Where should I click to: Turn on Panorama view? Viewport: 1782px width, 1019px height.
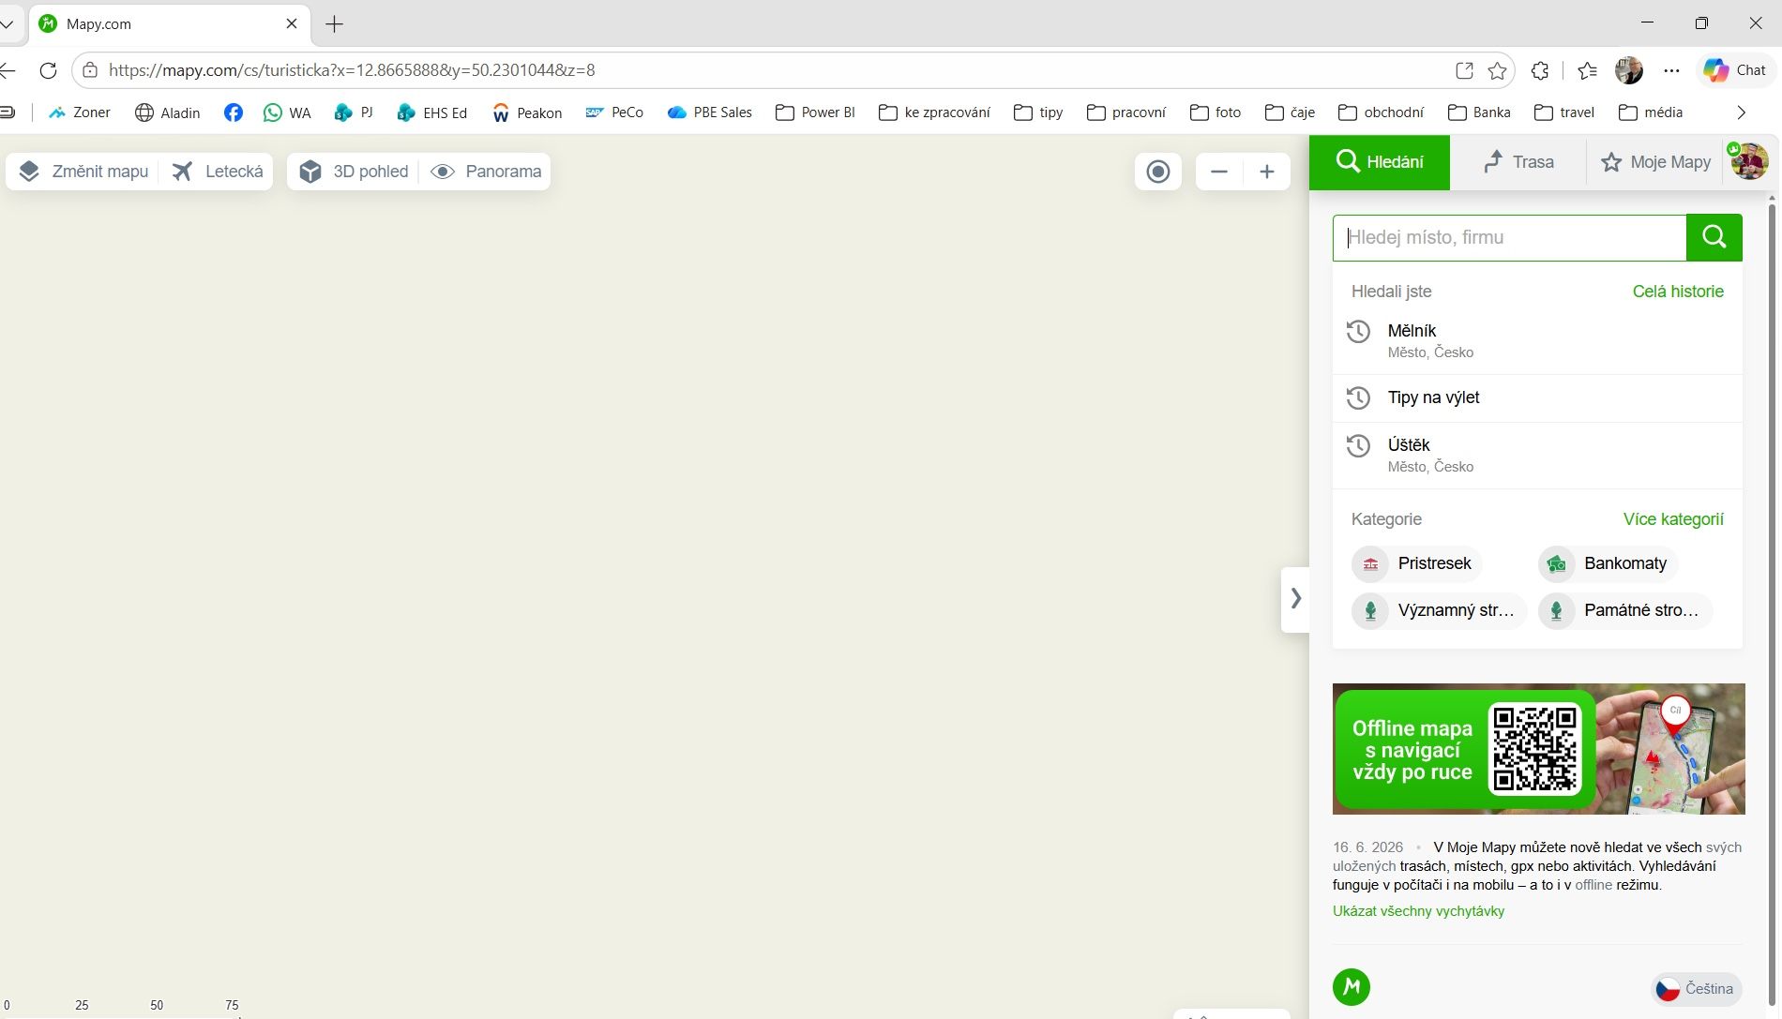point(486,172)
